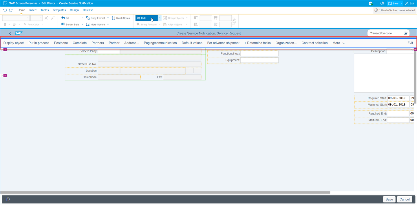Open Quick Styles

pyautogui.click(x=121, y=18)
